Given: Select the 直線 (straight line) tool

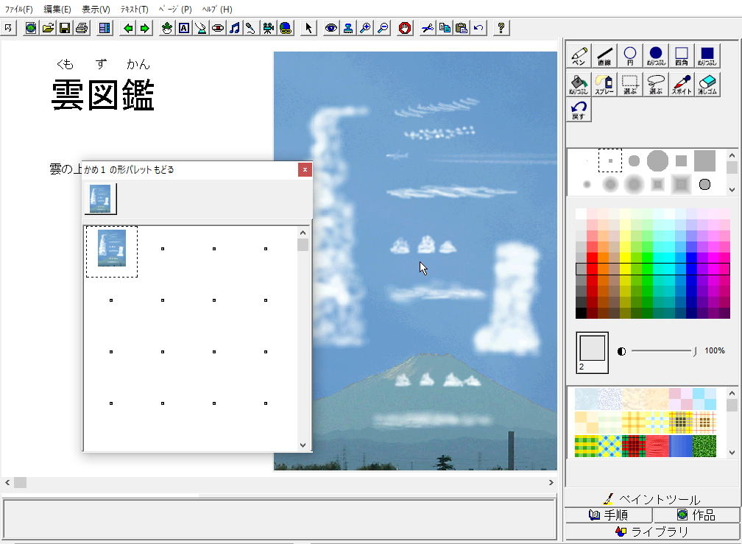Looking at the screenshot, I should coord(604,57).
